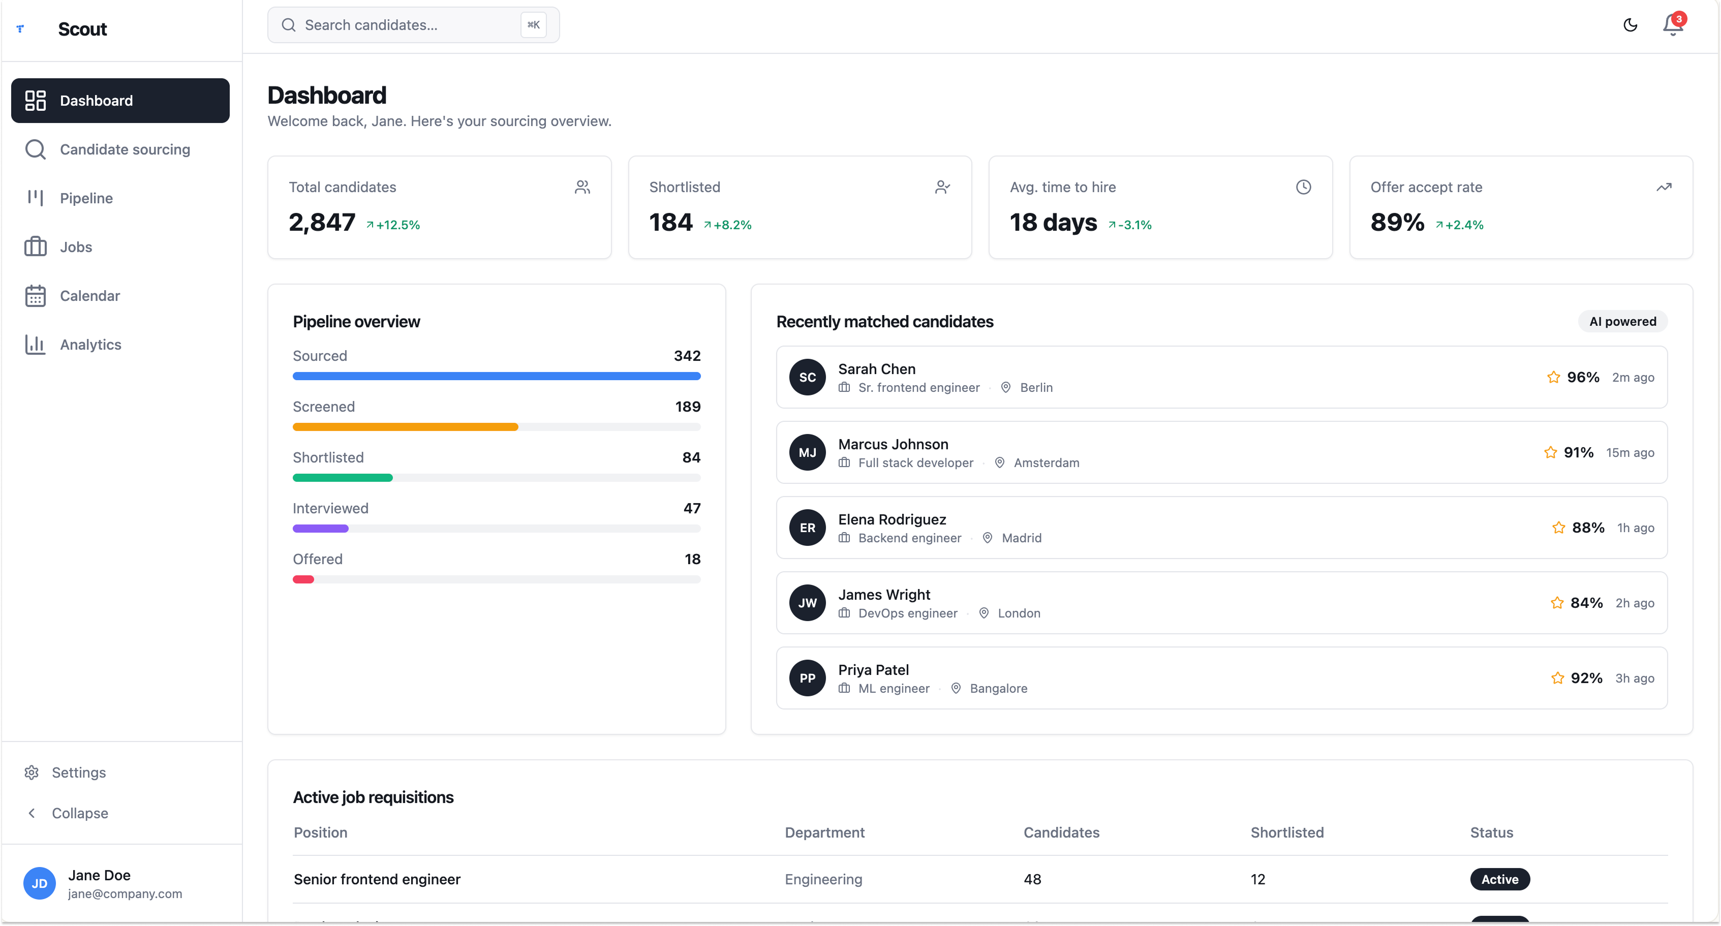The image size is (1721, 926).
Task: Click the Total candidates people icon
Action: [x=582, y=187]
